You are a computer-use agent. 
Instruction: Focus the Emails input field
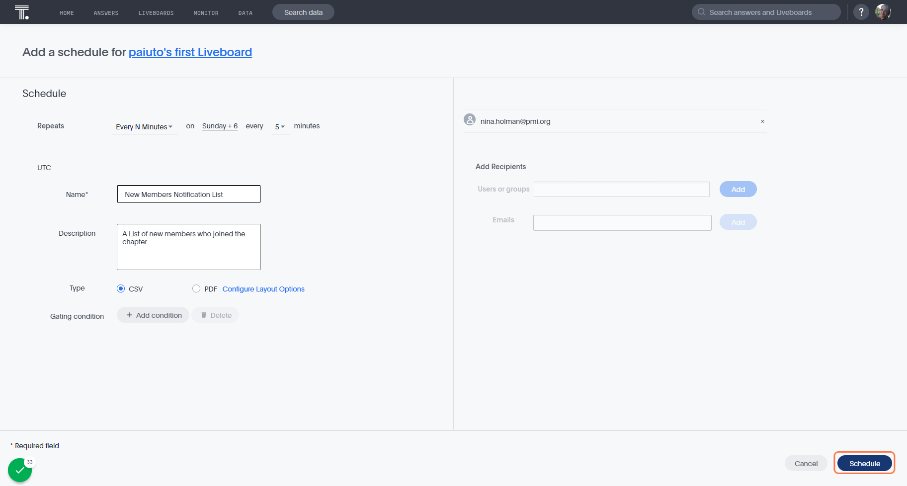pos(622,223)
